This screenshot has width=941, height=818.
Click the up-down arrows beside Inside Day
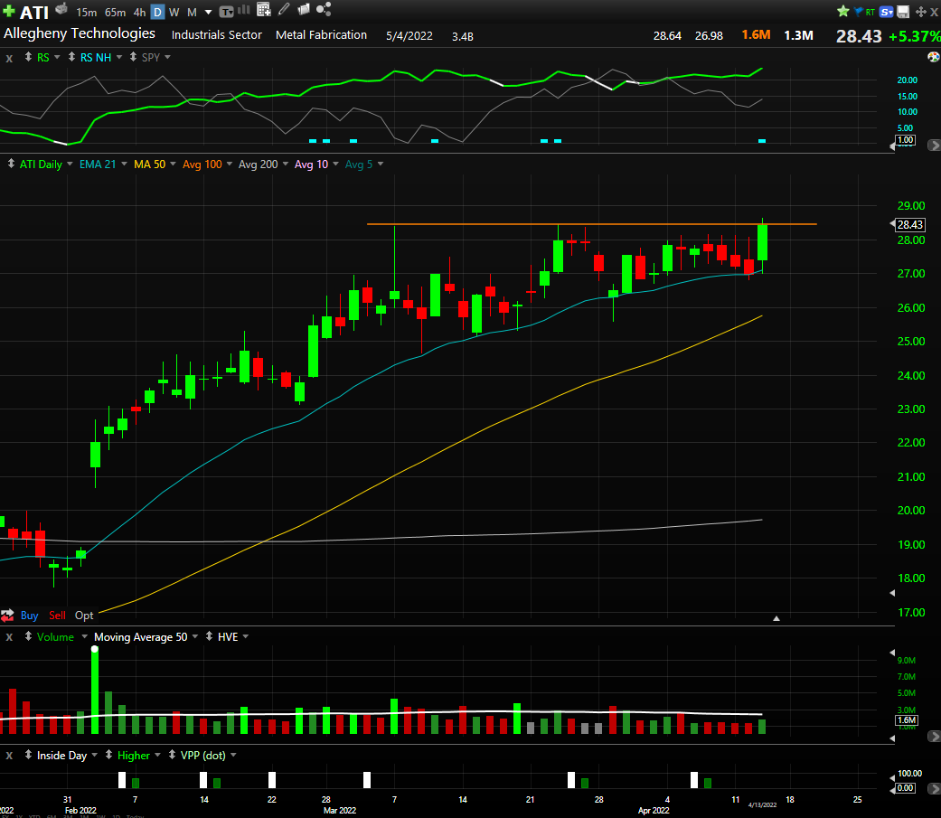pos(28,755)
